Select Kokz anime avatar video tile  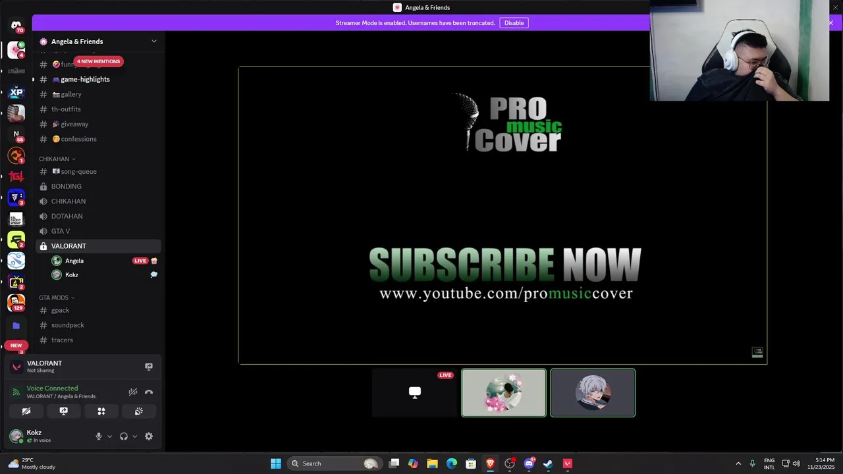[x=593, y=392]
